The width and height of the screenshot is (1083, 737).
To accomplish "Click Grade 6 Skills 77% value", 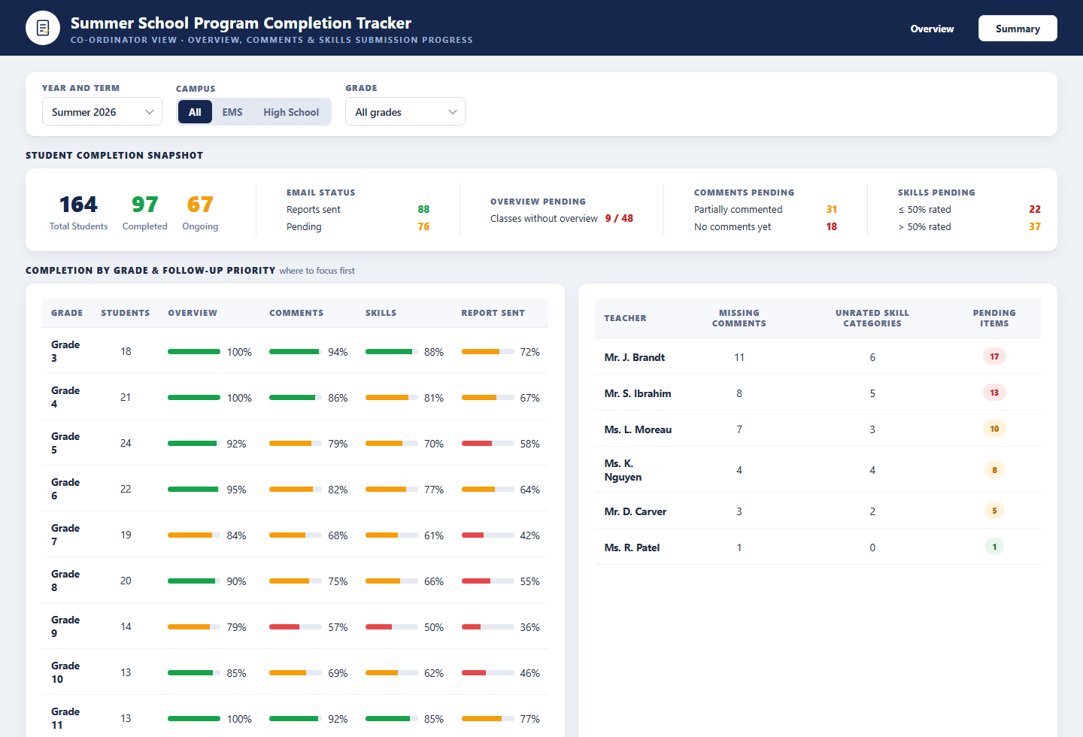I will tap(434, 490).
